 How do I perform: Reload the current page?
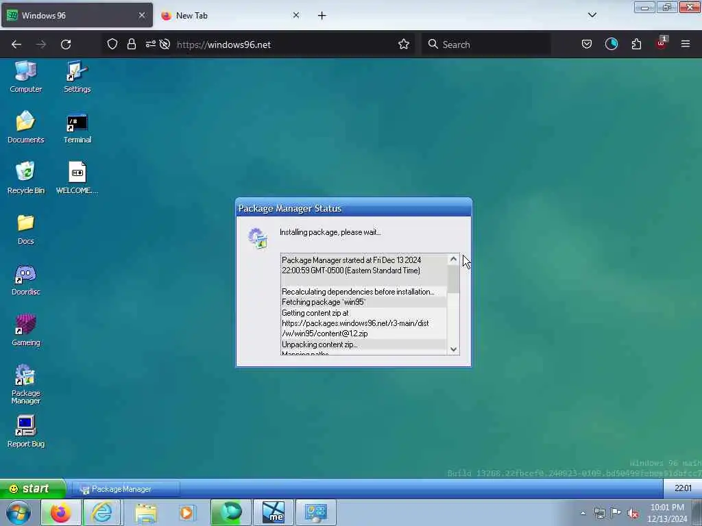pyautogui.click(x=66, y=45)
